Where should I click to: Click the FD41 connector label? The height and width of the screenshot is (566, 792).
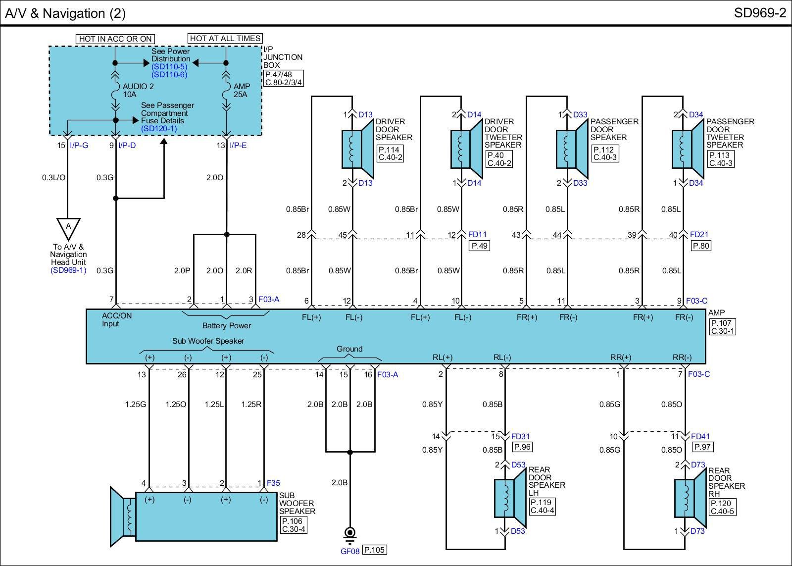coord(700,436)
